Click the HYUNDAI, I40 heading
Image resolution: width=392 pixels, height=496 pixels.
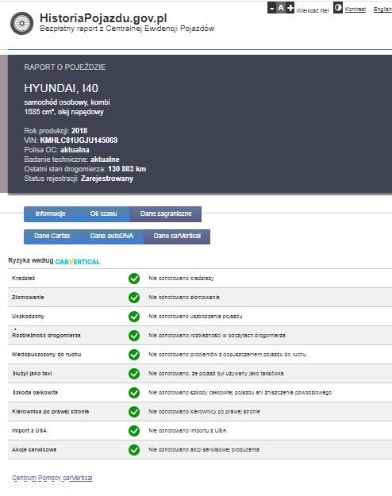point(61,88)
